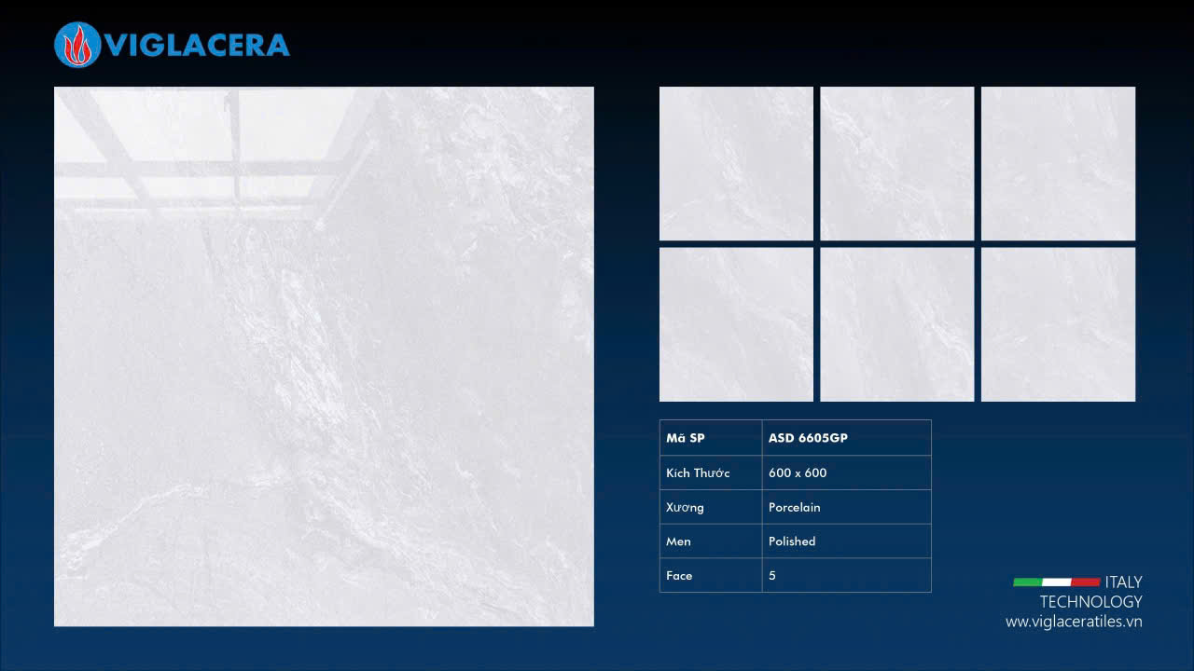Image resolution: width=1194 pixels, height=671 pixels.
Task: Click the size value '600 x 600'
Action: 798,472
